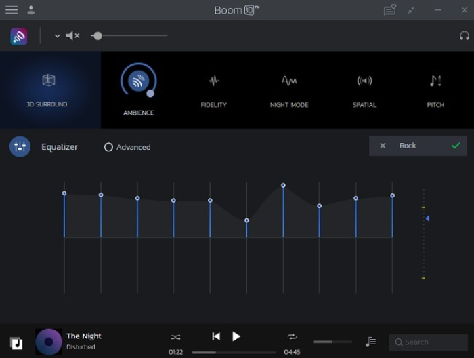Select the Advanced equalizer radio button
This screenshot has height=358, width=474.
108,147
